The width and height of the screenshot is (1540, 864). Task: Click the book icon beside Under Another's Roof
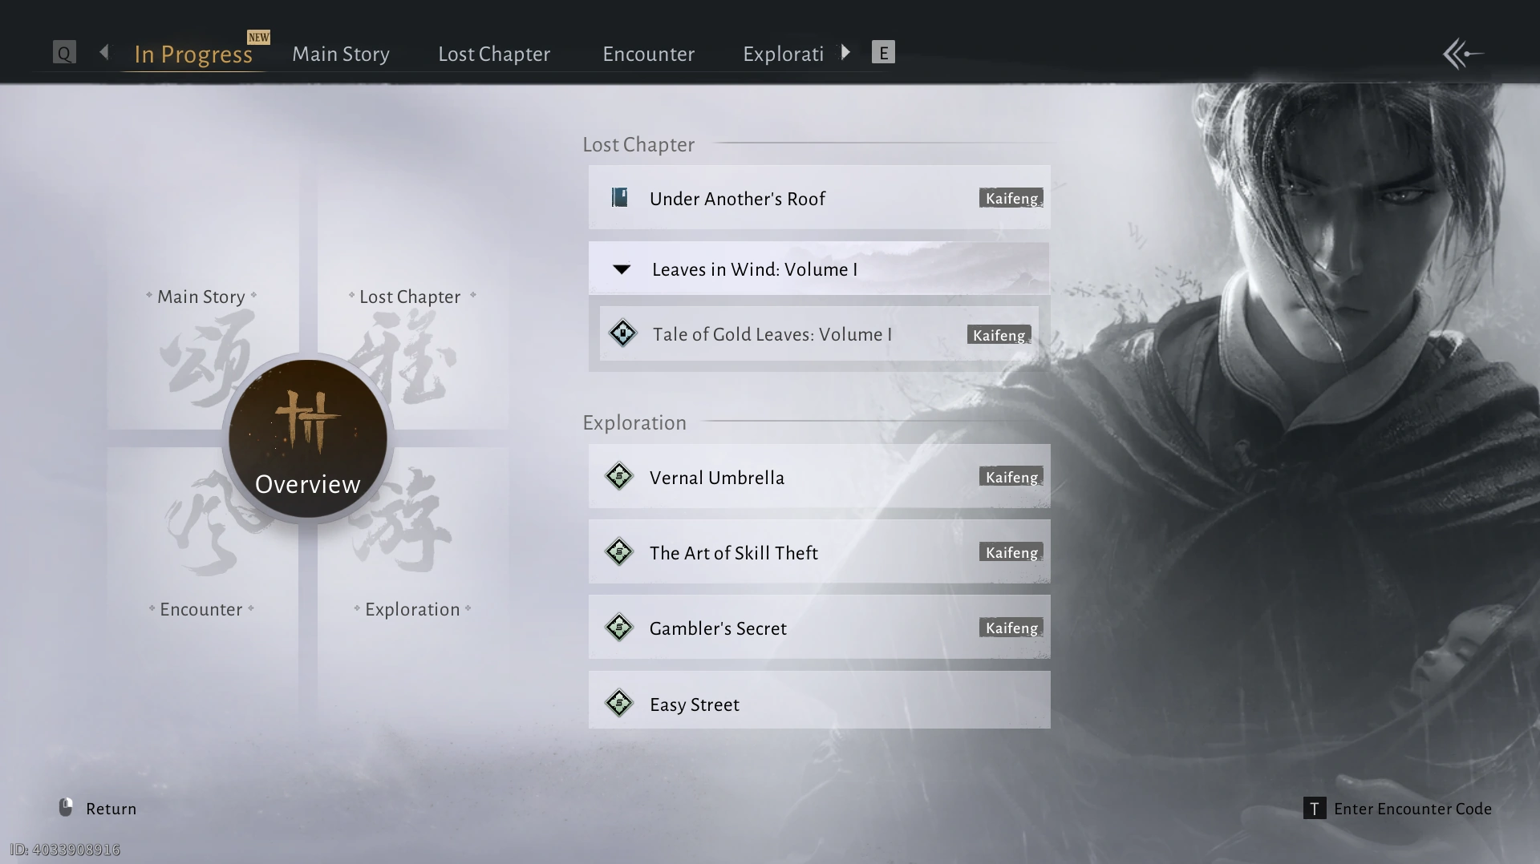[x=619, y=197]
